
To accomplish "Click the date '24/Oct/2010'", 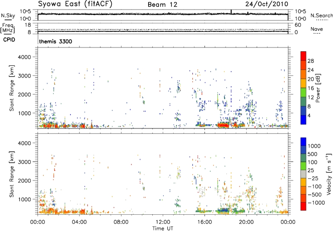I will pos(267,4).
